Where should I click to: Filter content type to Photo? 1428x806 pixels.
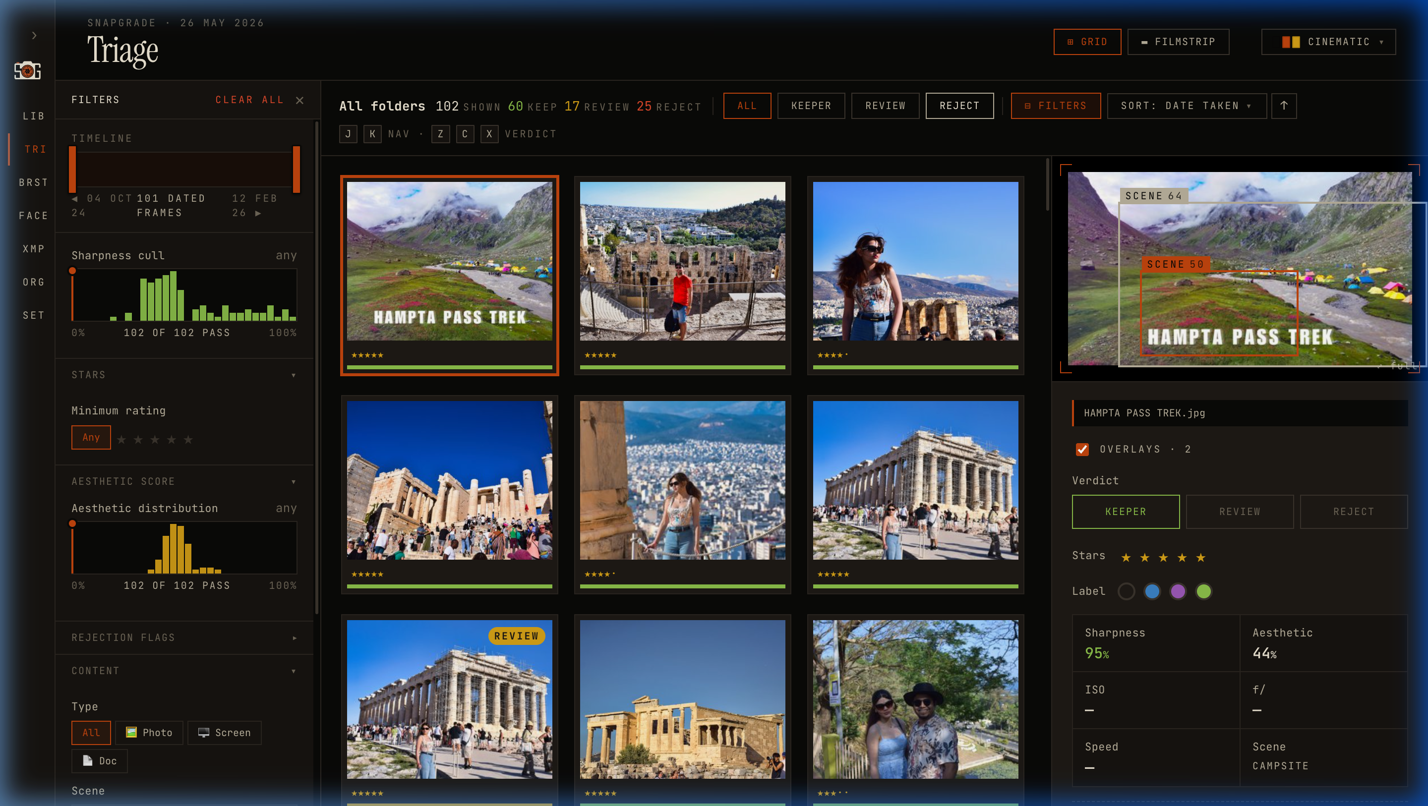[x=149, y=733]
